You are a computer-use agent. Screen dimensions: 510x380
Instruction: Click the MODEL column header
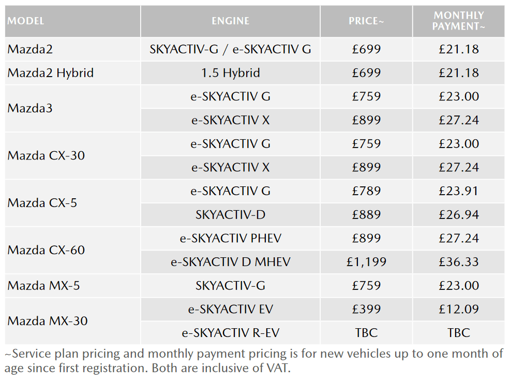72,21
